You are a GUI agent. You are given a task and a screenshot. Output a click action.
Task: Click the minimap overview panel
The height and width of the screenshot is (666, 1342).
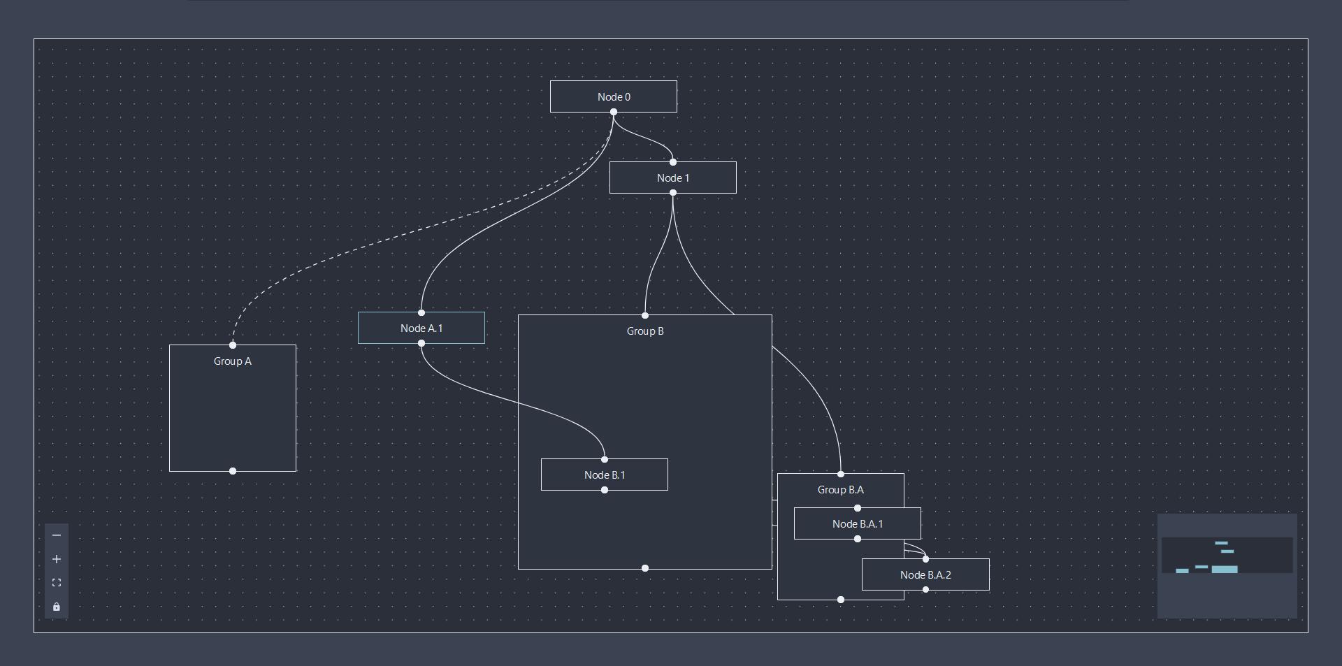tap(1227, 565)
